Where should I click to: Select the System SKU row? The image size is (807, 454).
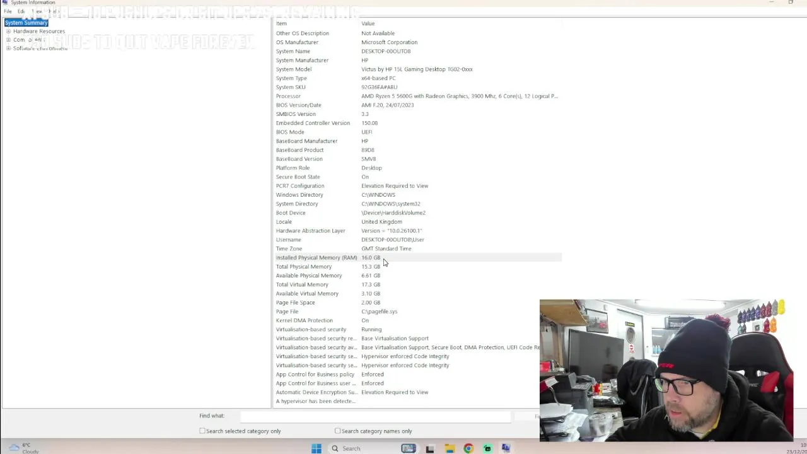click(x=417, y=87)
